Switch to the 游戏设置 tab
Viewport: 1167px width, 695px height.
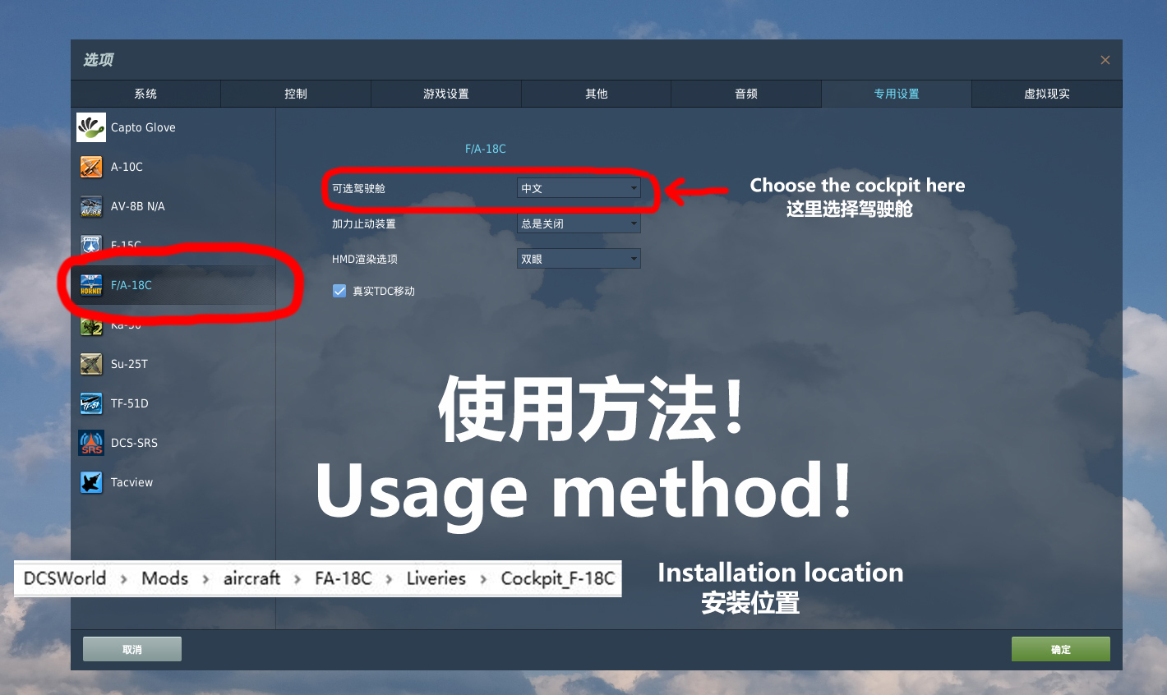coord(446,94)
